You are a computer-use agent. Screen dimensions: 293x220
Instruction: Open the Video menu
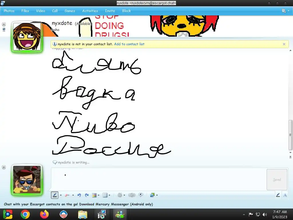pyautogui.click(x=41, y=11)
